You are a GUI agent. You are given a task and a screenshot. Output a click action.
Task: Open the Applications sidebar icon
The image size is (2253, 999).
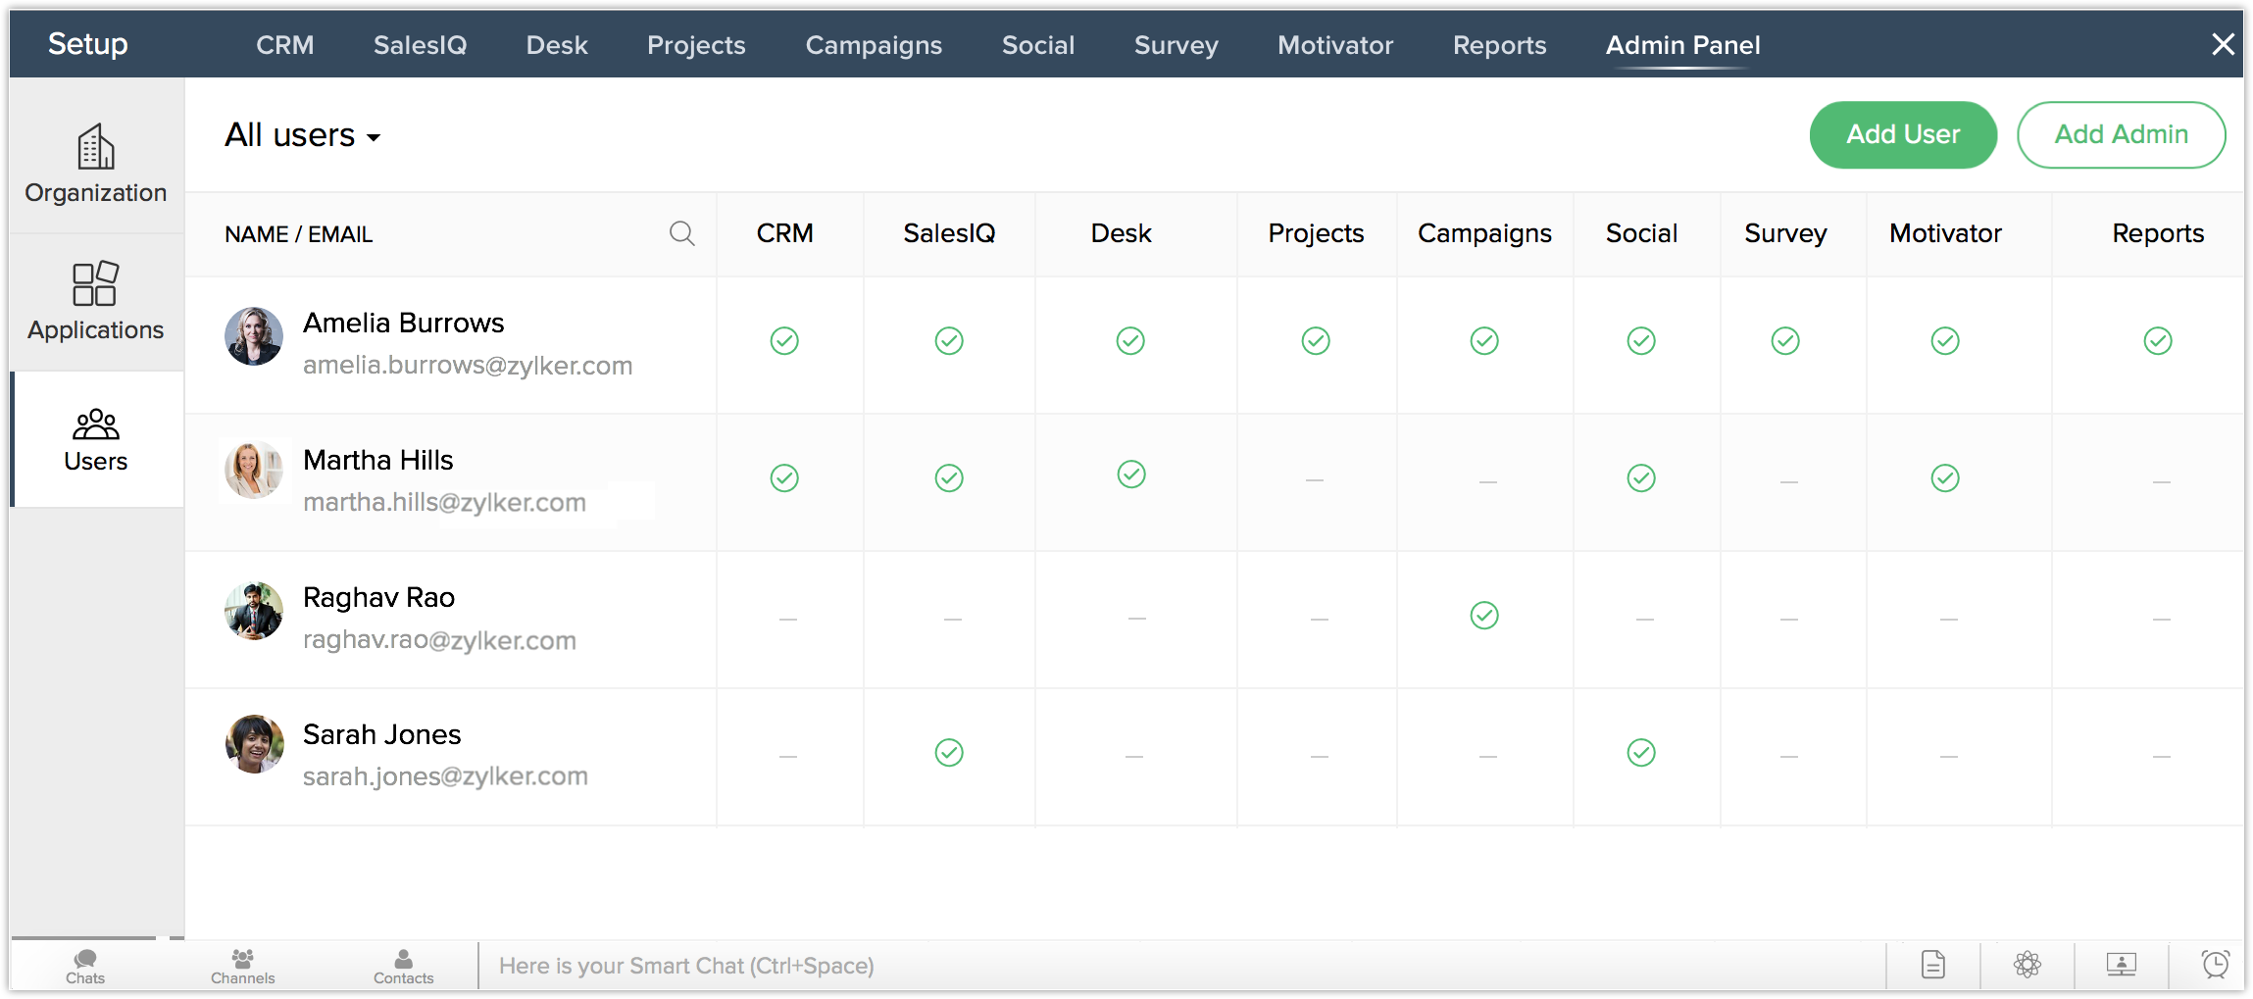96,284
